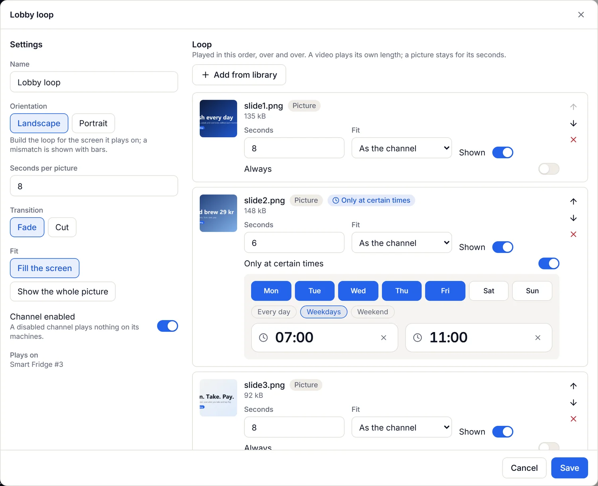Screen dimensions: 598x486
Task: Select Sun in the day picker
Action: click(x=532, y=291)
